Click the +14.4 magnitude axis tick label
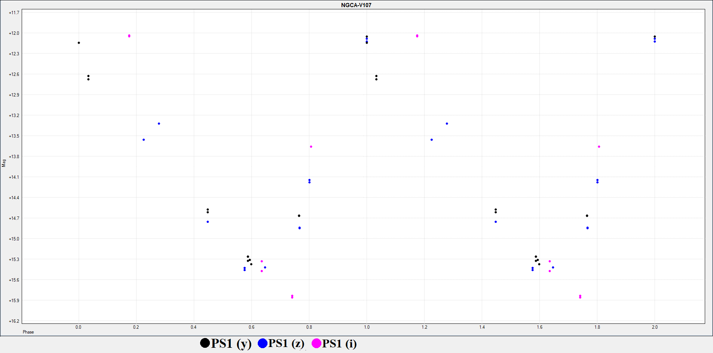 coord(14,198)
